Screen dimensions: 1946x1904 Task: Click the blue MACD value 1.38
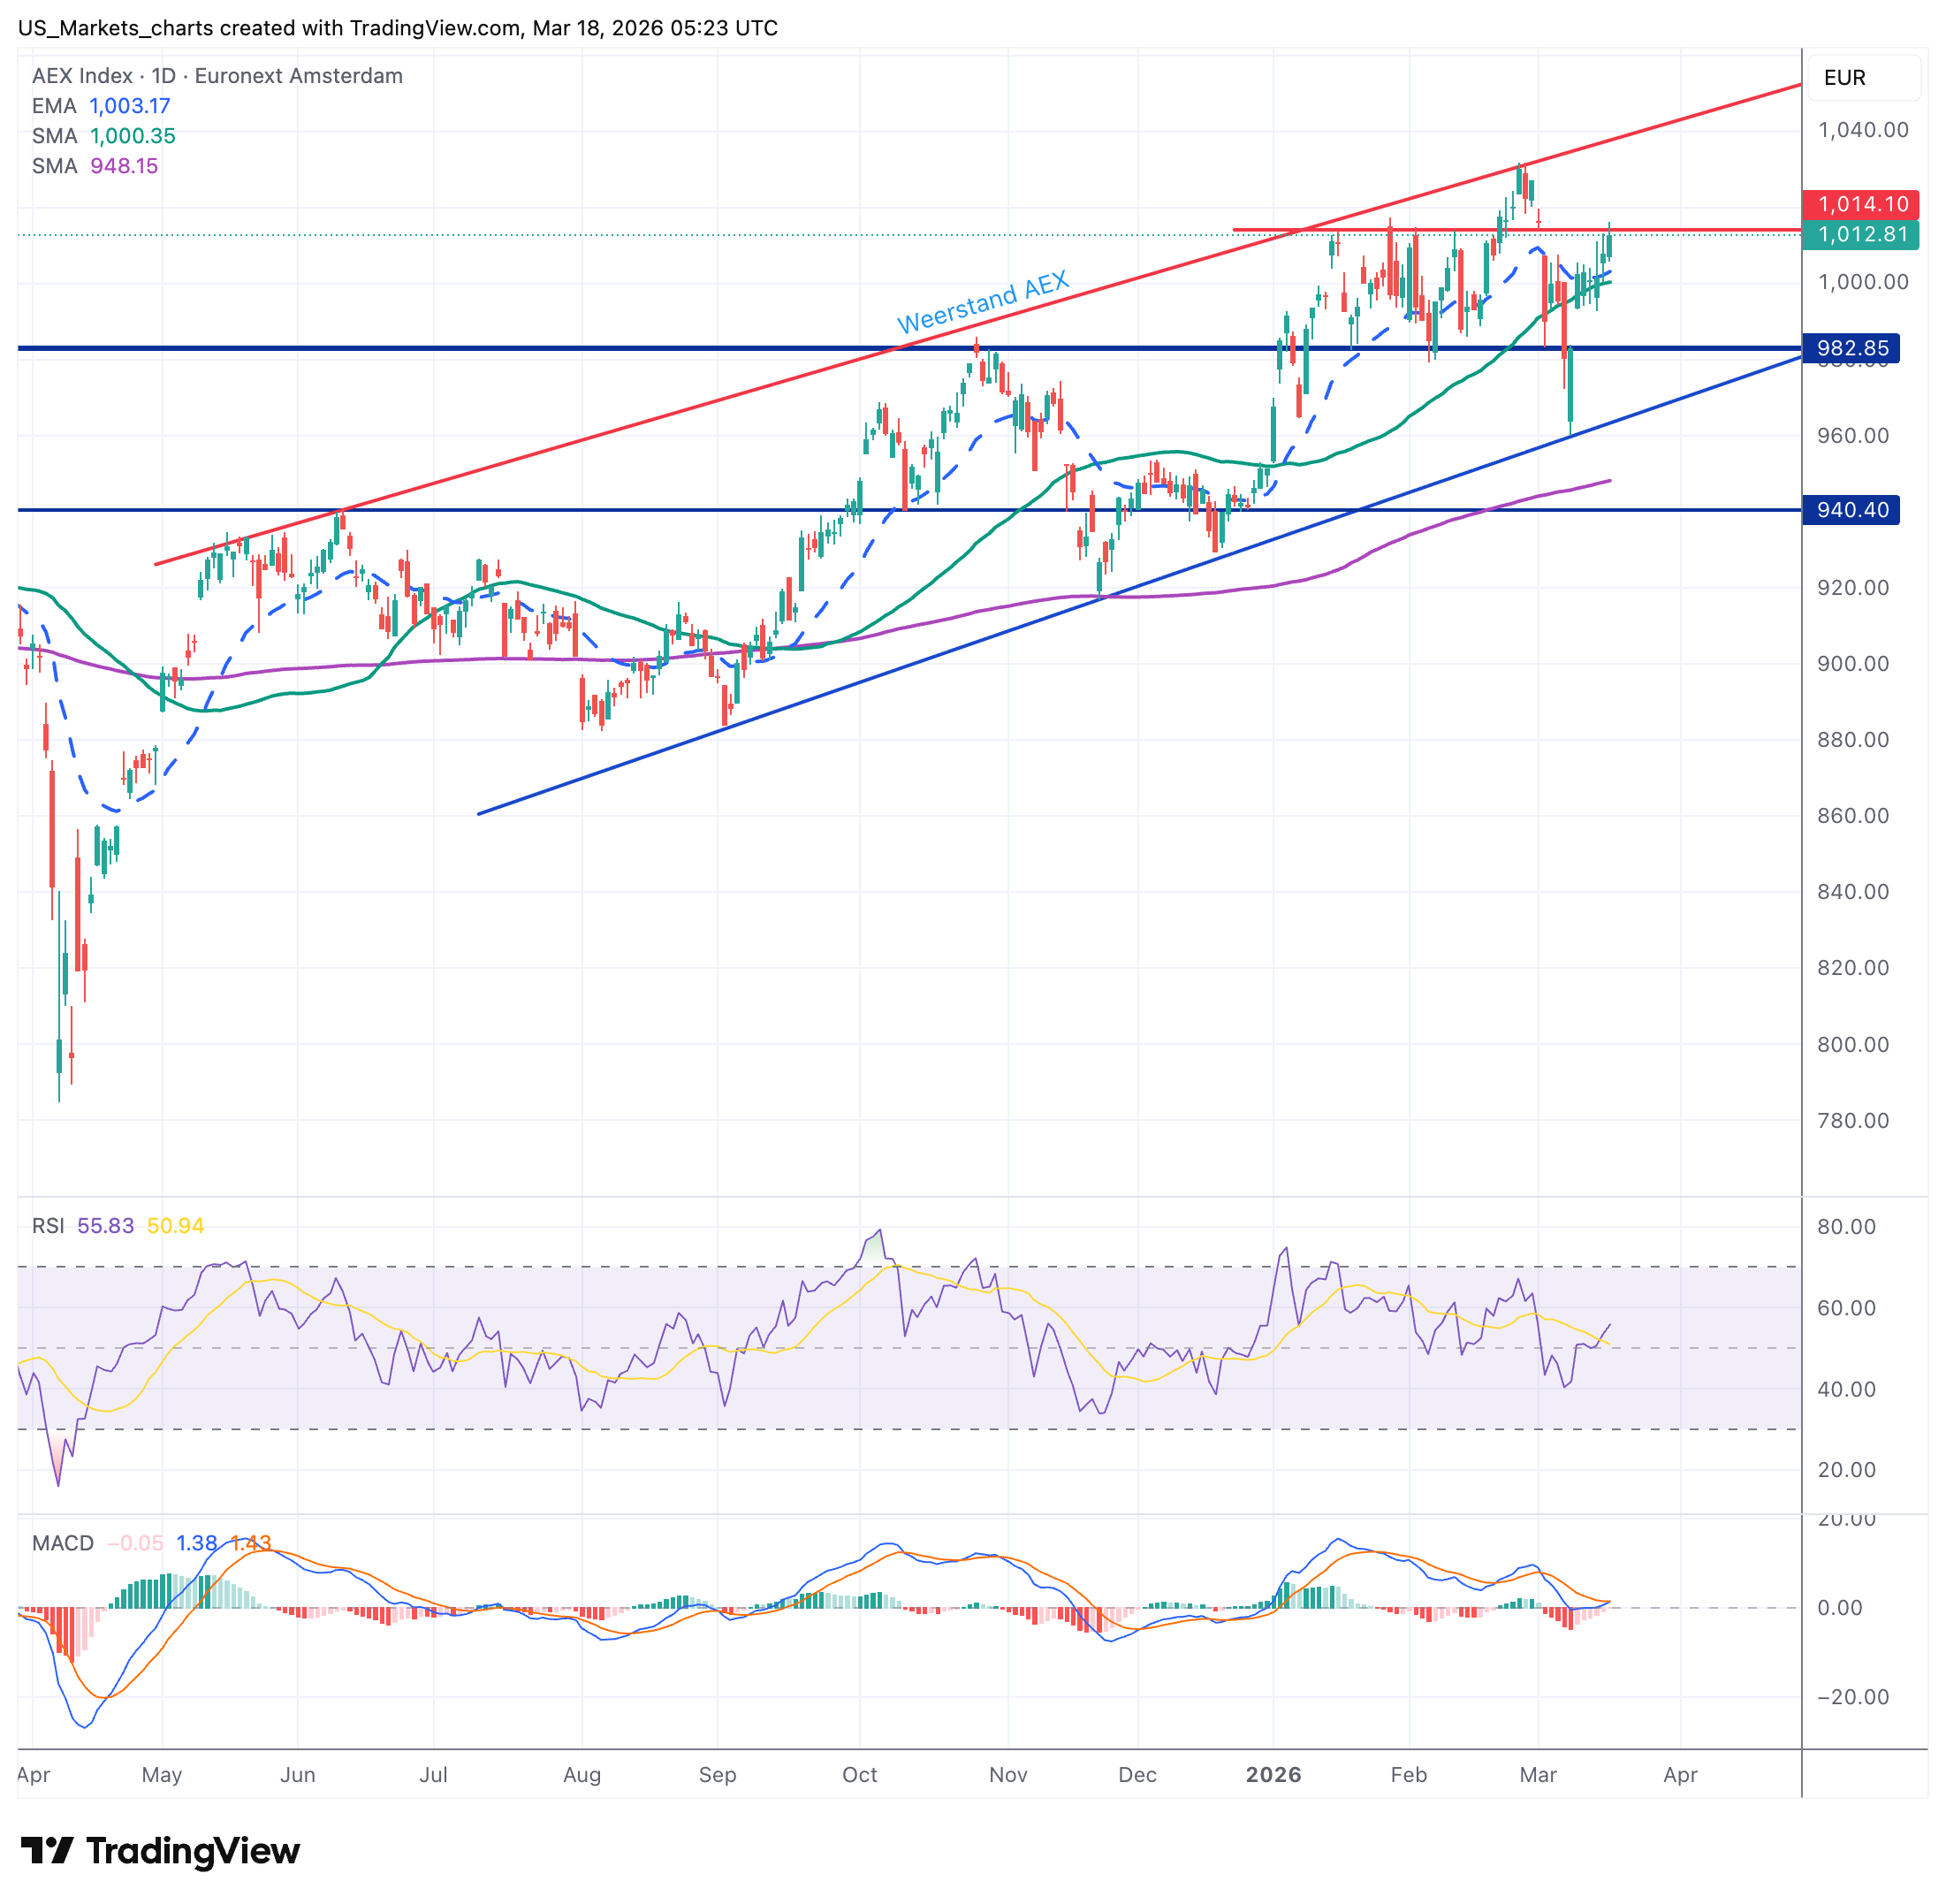196,1543
